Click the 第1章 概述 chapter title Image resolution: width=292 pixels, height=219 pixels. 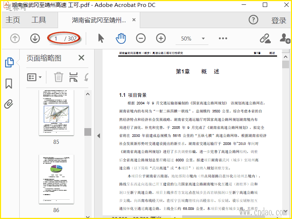pyautogui.click(x=197, y=72)
